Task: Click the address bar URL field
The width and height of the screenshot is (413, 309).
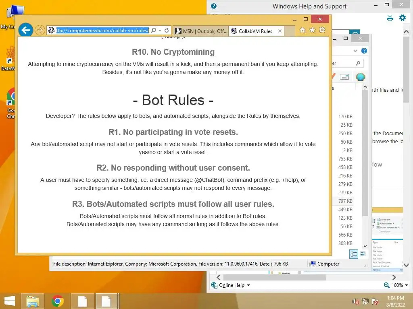Action: click(103, 31)
